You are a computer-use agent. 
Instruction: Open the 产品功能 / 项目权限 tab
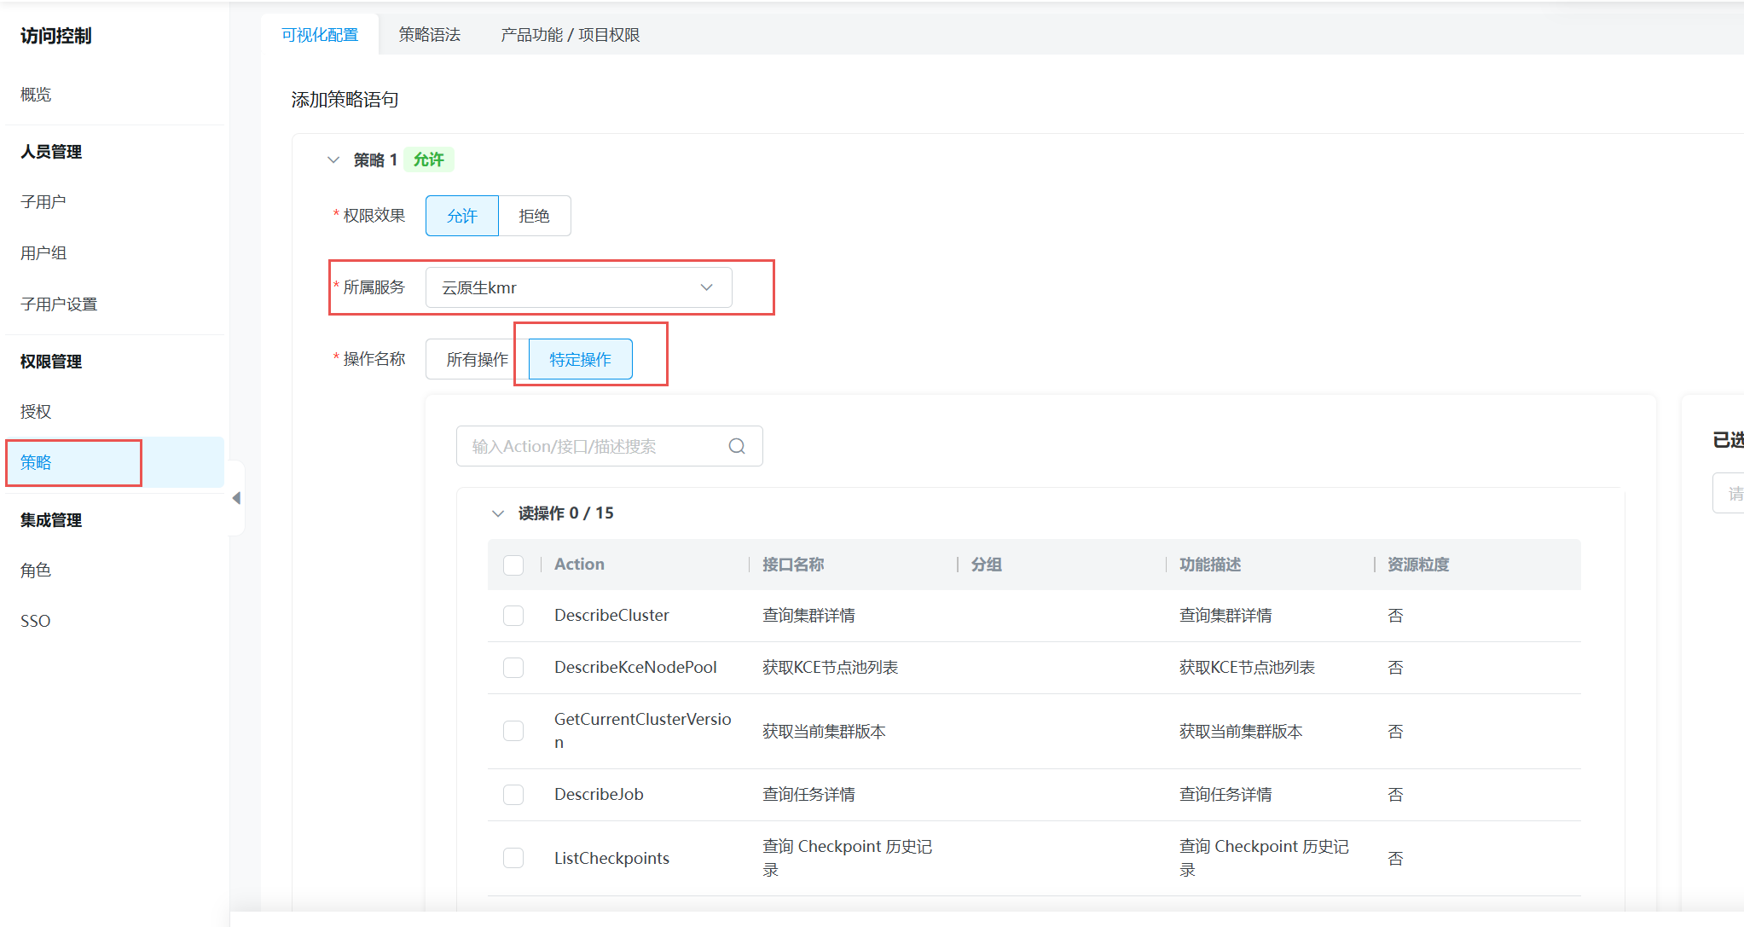tap(570, 35)
